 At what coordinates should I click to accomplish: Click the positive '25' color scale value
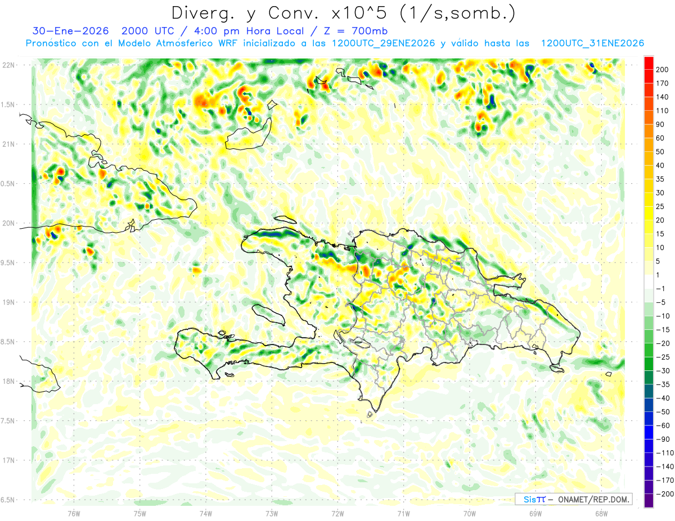coord(660,206)
